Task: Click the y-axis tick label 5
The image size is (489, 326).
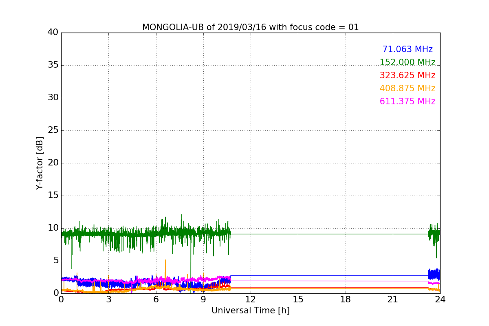Action: click(x=56, y=260)
